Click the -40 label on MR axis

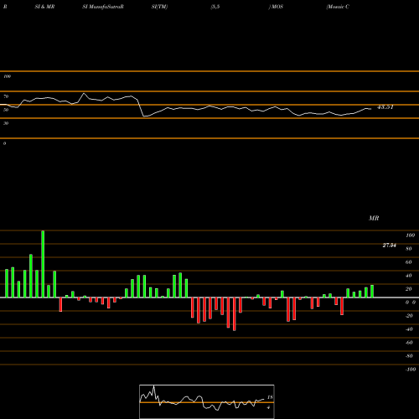point(409,329)
